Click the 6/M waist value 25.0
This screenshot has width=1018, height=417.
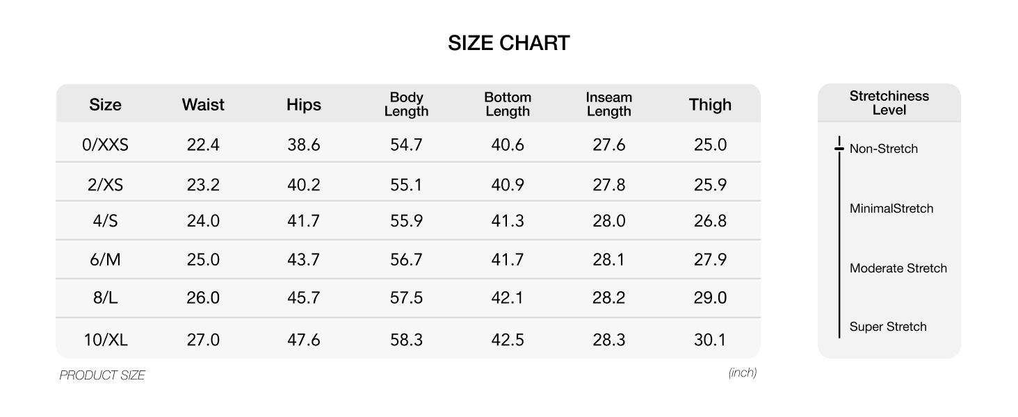click(x=203, y=259)
